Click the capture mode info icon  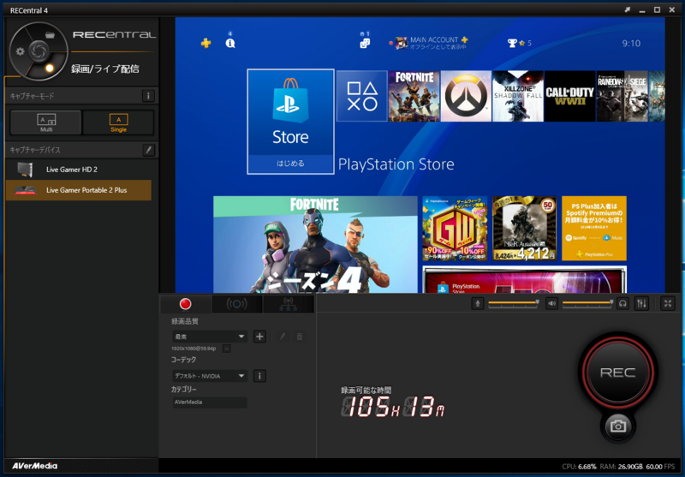(148, 96)
